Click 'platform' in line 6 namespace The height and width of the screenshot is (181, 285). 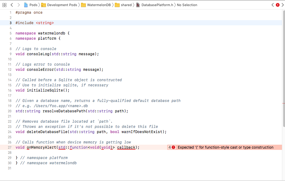[47, 38]
